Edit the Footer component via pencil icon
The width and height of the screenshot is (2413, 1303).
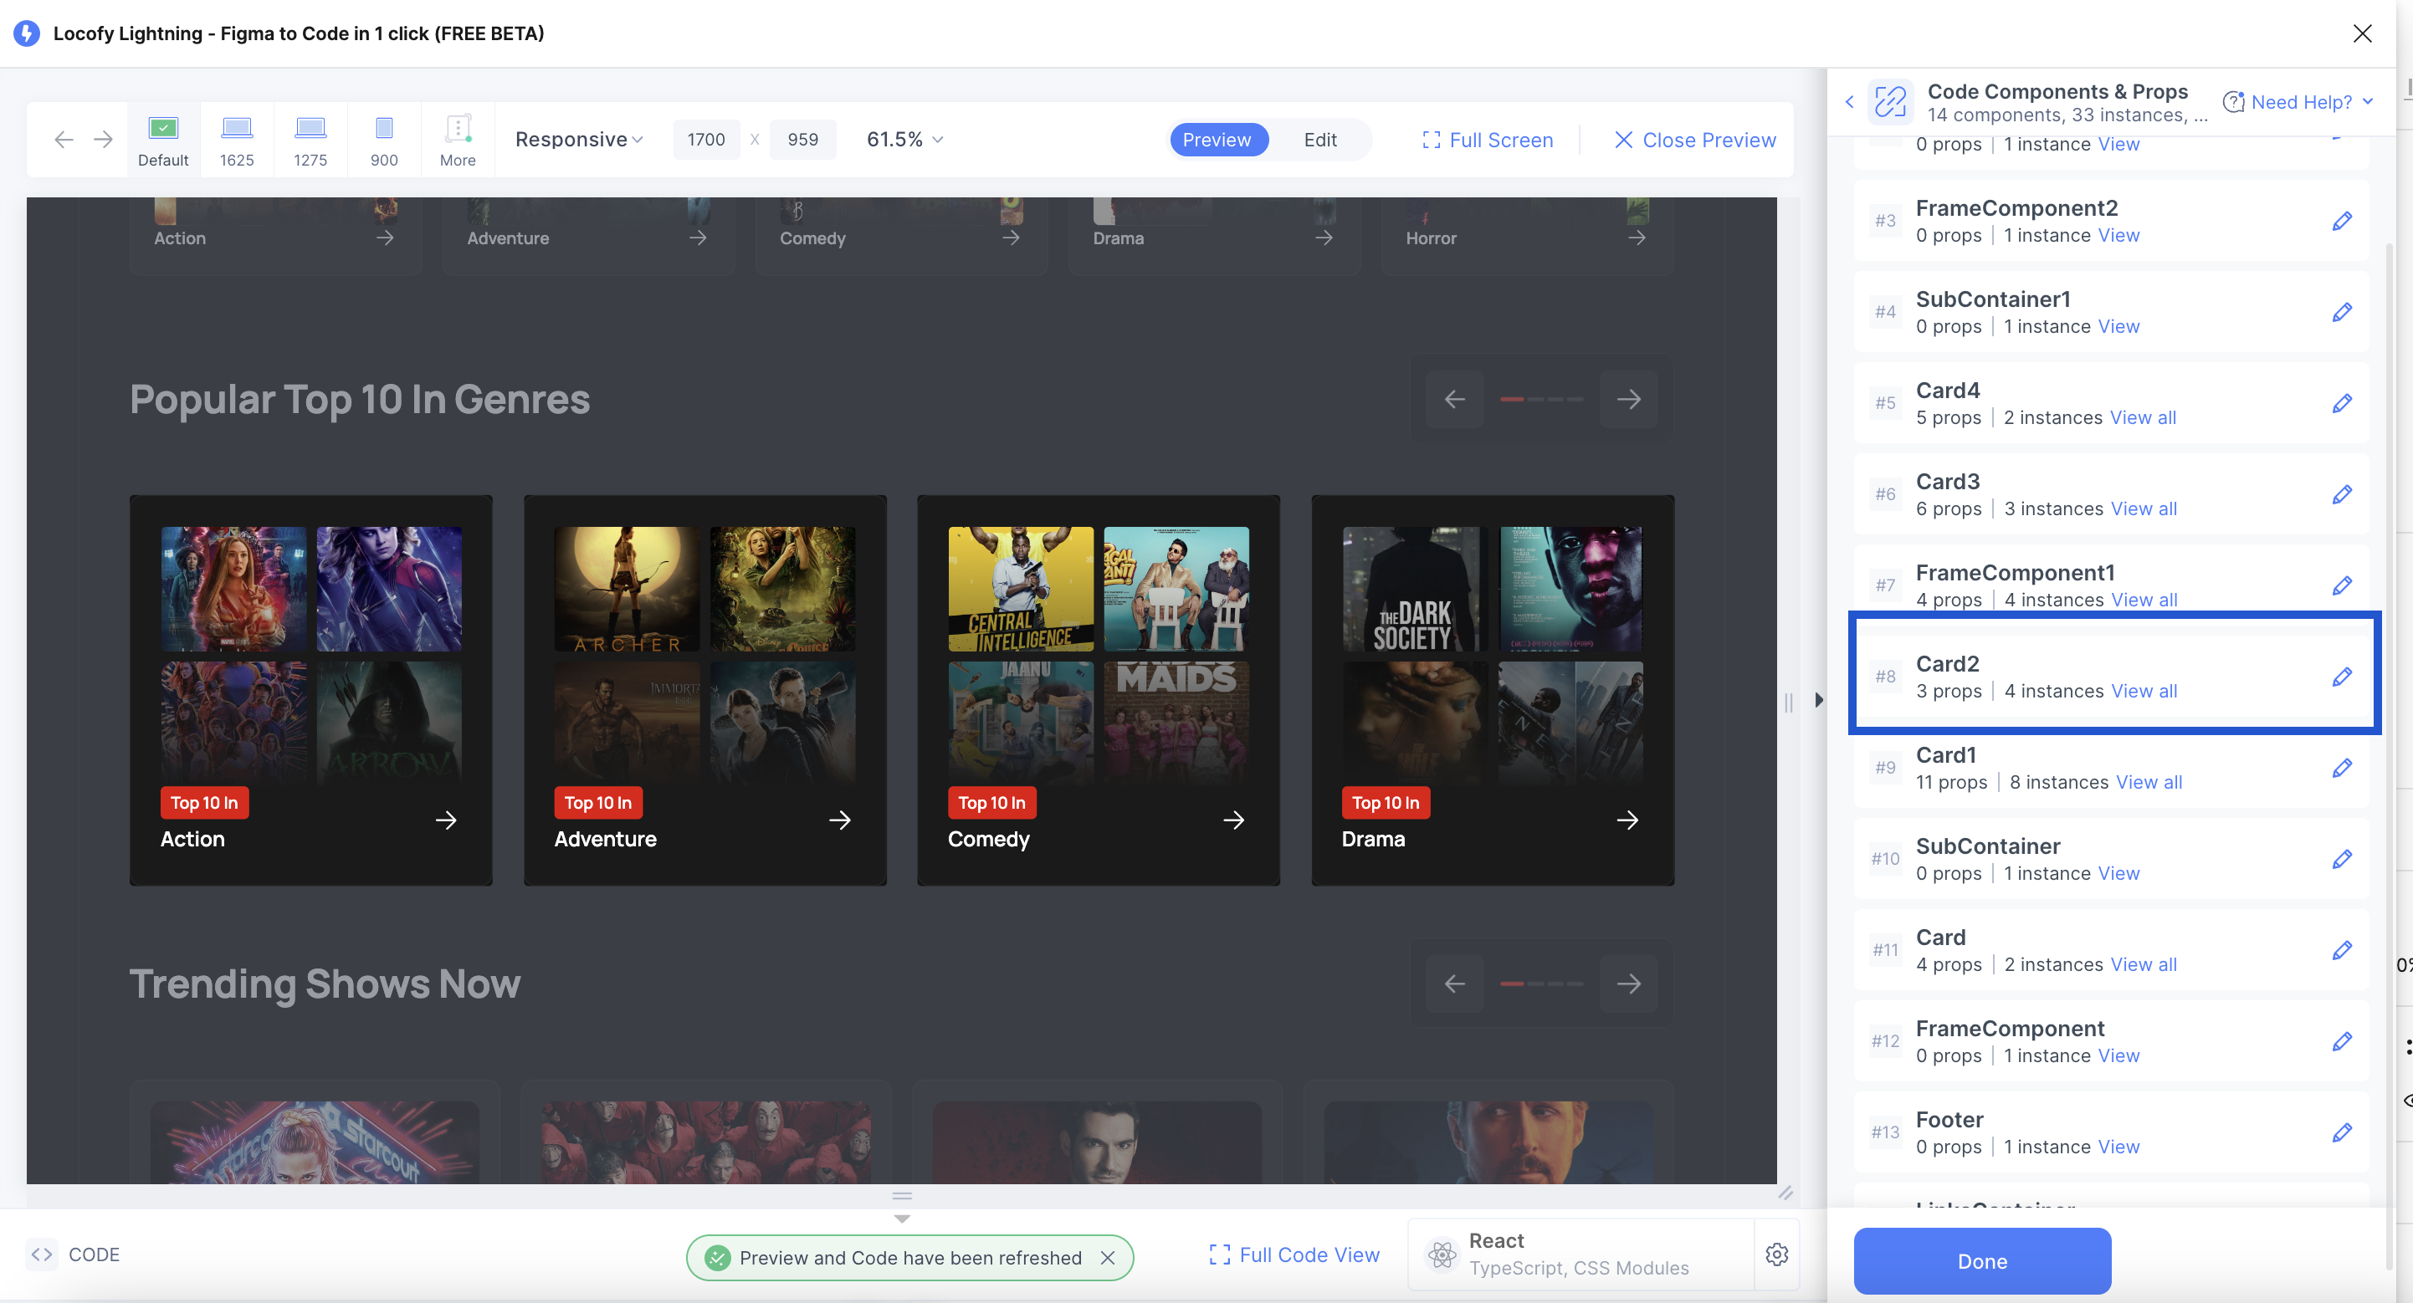(2343, 1132)
